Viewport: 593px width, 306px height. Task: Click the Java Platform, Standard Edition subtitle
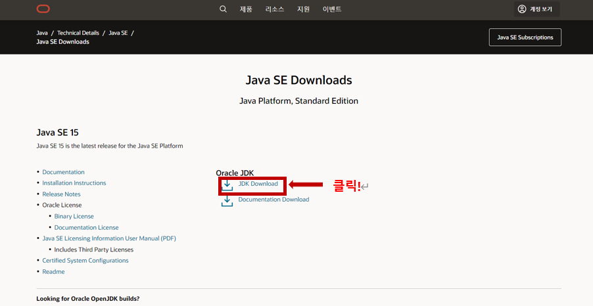(298, 101)
